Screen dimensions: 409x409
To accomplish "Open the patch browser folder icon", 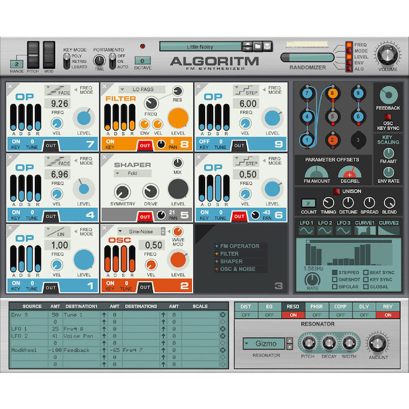I will (258, 46).
